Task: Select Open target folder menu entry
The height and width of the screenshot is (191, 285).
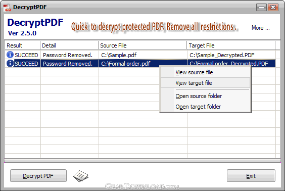Action: (x=205, y=107)
